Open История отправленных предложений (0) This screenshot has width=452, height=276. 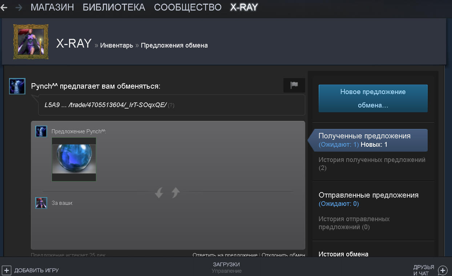point(354,223)
